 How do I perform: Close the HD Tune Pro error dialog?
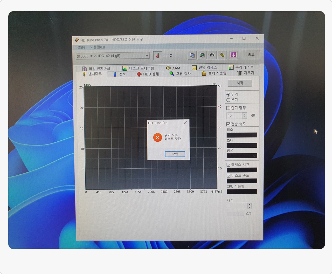pos(185,123)
